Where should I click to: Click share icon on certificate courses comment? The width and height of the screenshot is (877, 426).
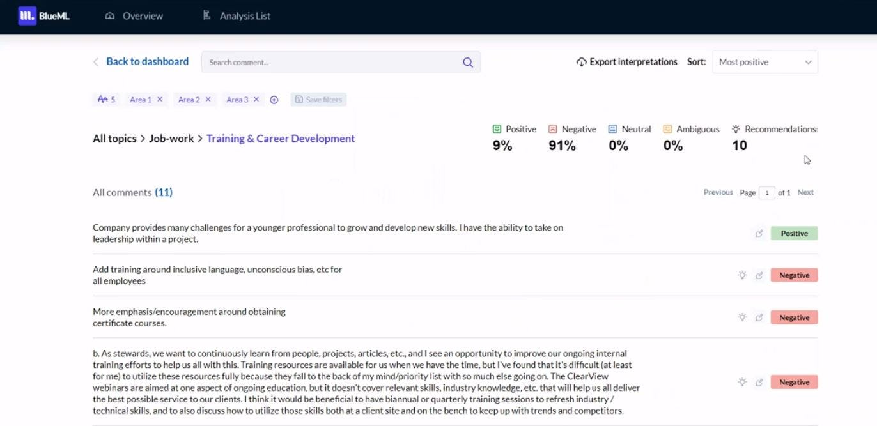tap(759, 317)
